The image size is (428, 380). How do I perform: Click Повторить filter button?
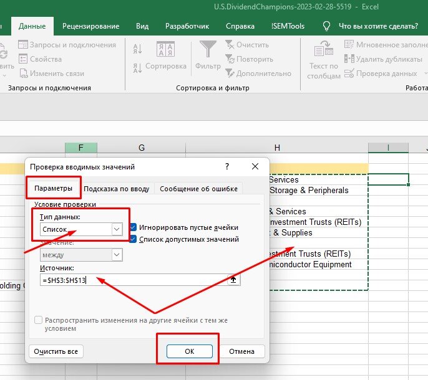pyautogui.click(x=249, y=59)
